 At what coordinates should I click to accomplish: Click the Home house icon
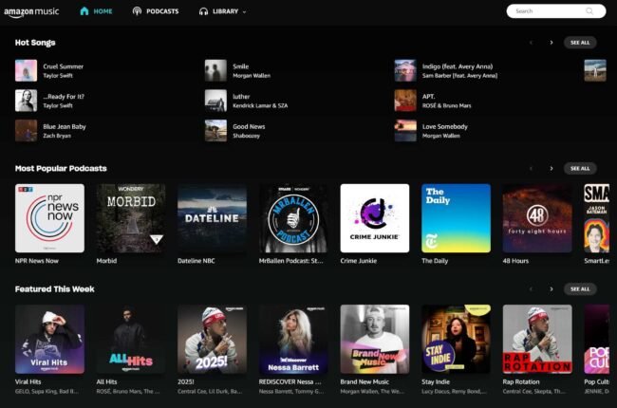point(84,11)
